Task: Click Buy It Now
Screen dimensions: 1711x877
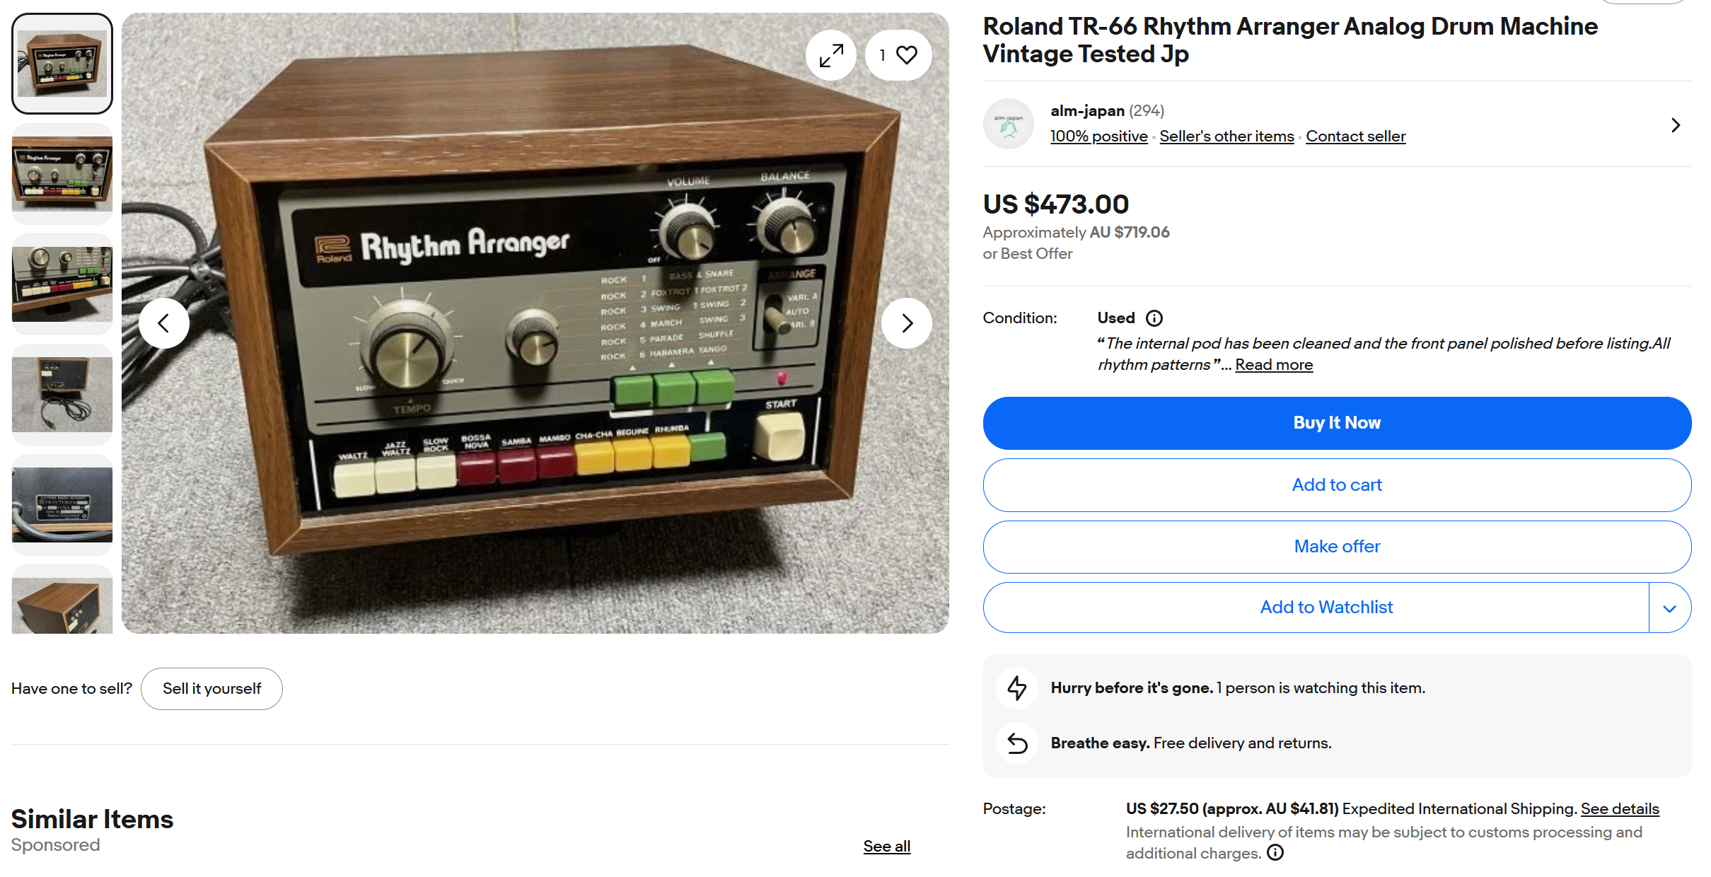Action: point(1337,423)
